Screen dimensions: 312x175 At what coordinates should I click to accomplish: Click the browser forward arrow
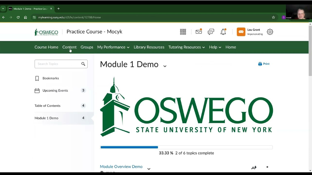(11, 17)
